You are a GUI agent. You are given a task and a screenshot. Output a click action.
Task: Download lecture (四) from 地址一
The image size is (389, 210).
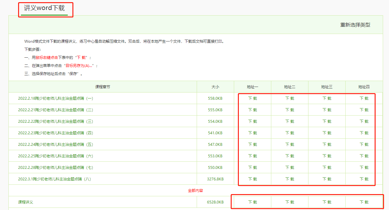coord(253,133)
